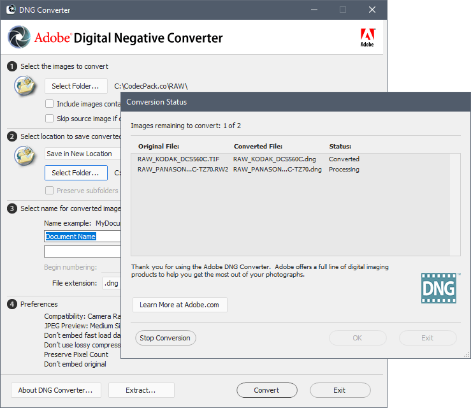Click the empty second name field
Screen dimensions: 471x408
83,251
